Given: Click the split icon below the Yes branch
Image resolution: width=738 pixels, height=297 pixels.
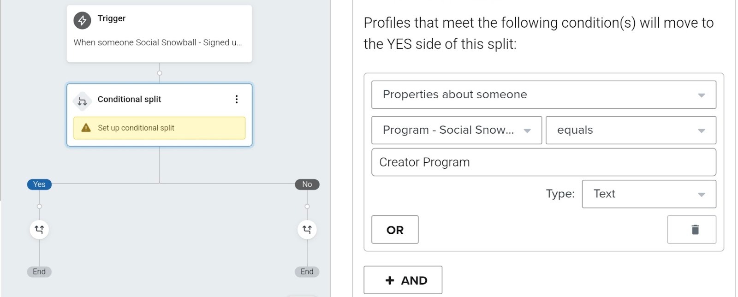Looking at the screenshot, I should (x=39, y=229).
